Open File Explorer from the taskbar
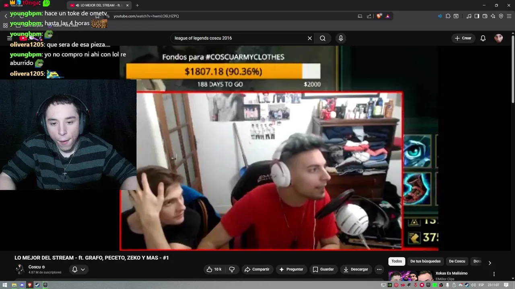Screen dimensions: 515x289 pos(14,285)
